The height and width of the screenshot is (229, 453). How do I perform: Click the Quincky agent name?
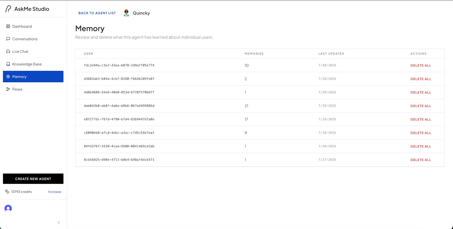pos(141,13)
